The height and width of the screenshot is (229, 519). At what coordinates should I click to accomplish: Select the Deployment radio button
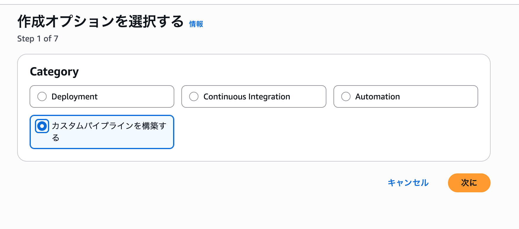click(42, 96)
